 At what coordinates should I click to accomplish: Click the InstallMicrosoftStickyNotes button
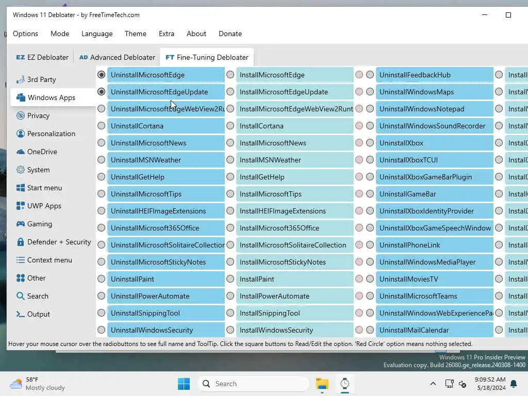pos(294,262)
